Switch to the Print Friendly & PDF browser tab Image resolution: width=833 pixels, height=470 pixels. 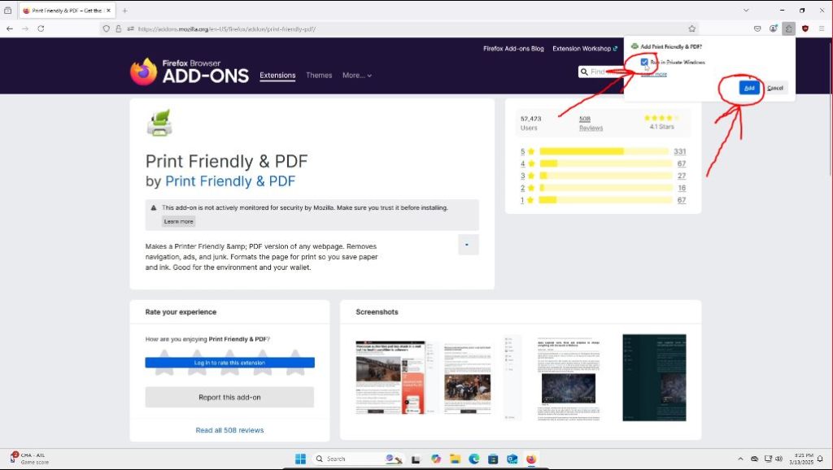[x=65, y=11]
